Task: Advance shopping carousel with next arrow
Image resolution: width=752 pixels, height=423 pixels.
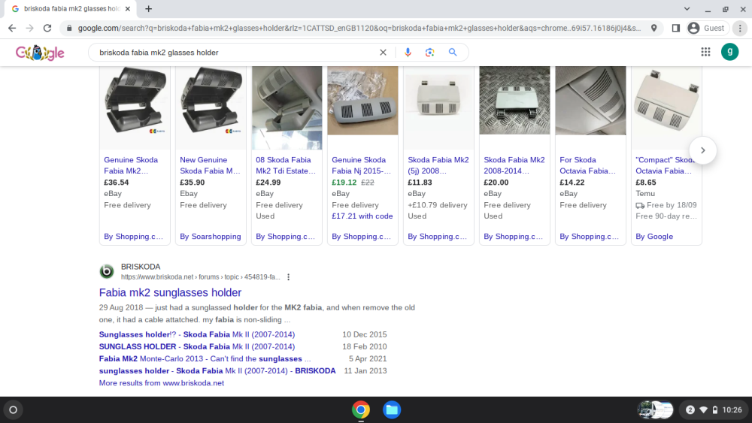Action: [x=702, y=150]
